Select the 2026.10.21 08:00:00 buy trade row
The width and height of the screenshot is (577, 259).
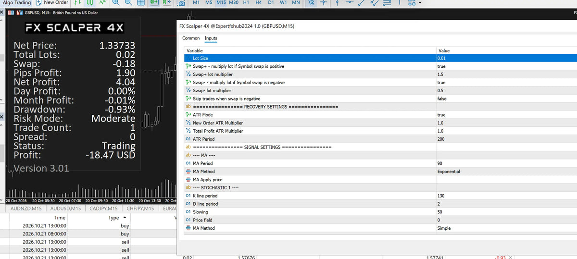tap(89, 234)
